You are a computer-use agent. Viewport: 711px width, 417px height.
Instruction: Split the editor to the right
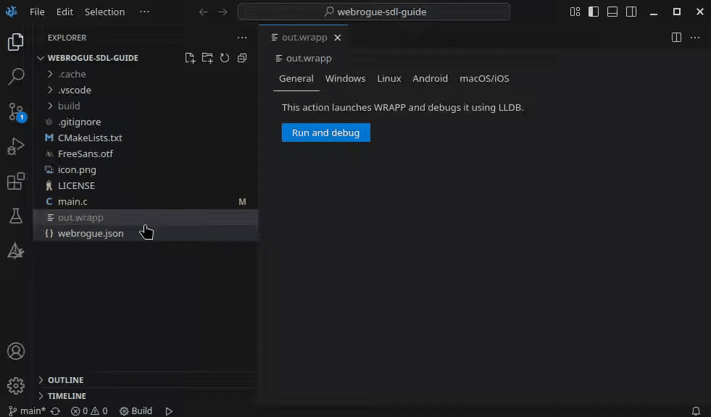pos(676,38)
